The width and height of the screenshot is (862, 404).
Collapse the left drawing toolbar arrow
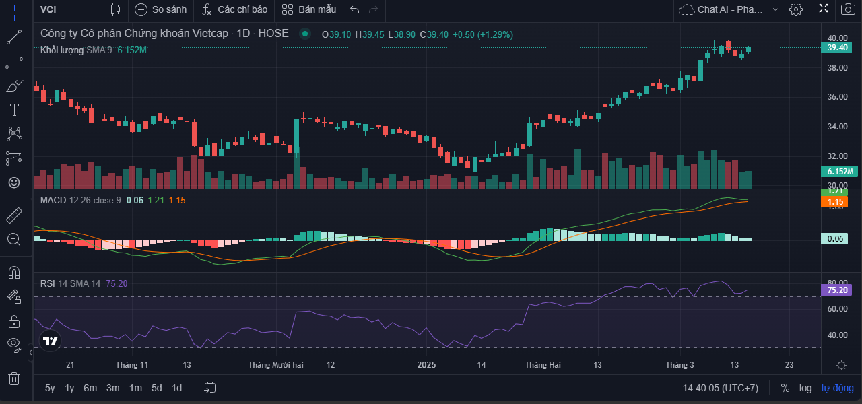point(30,352)
